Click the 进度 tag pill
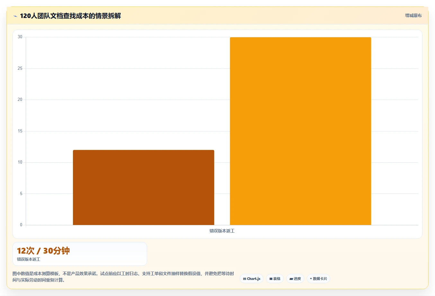Screen dimensions: 435x296 pos(295,279)
